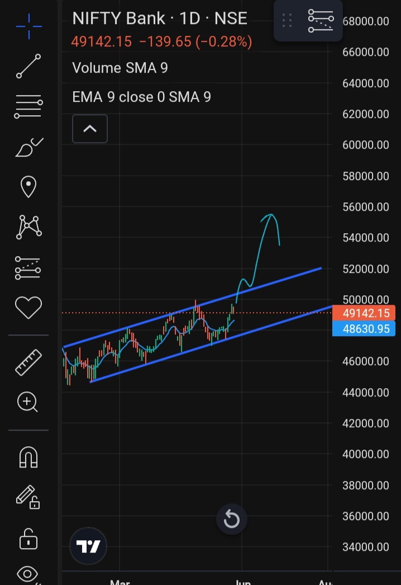The width and height of the screenshot is (401, 585).
Task: Select the ruler measure tool
Action: tap(28, 362)
